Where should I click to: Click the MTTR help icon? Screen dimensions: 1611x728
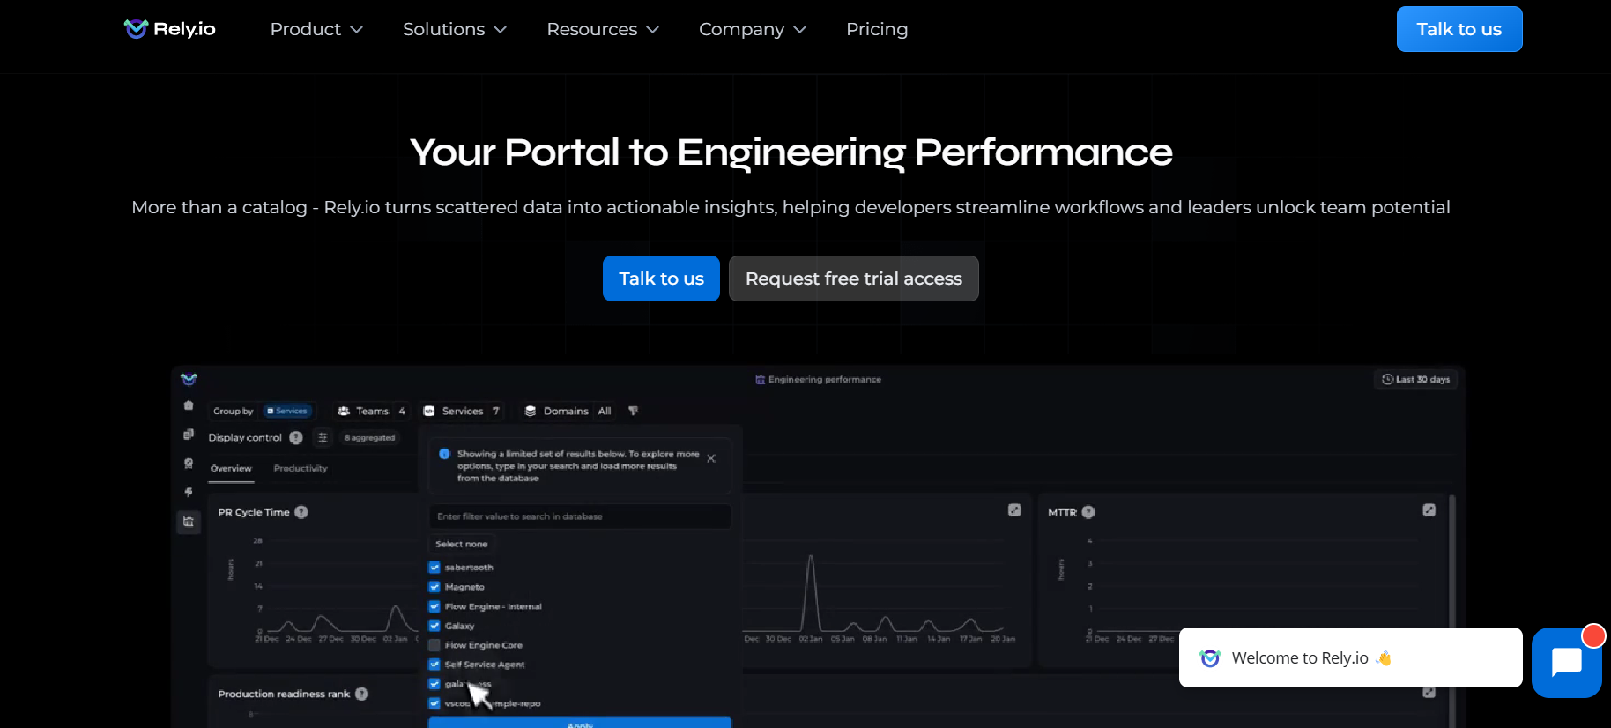coord(1088,512)
